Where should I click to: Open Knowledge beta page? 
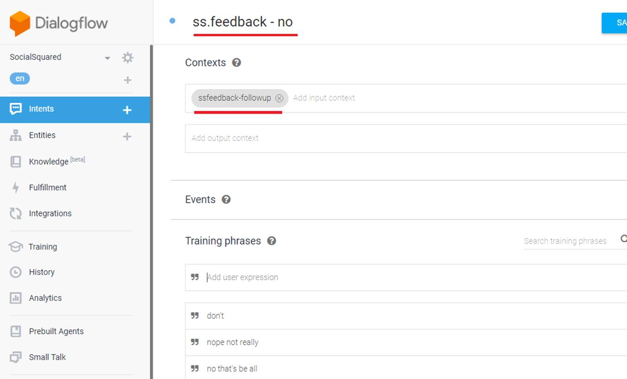click(x=49, y=161)
